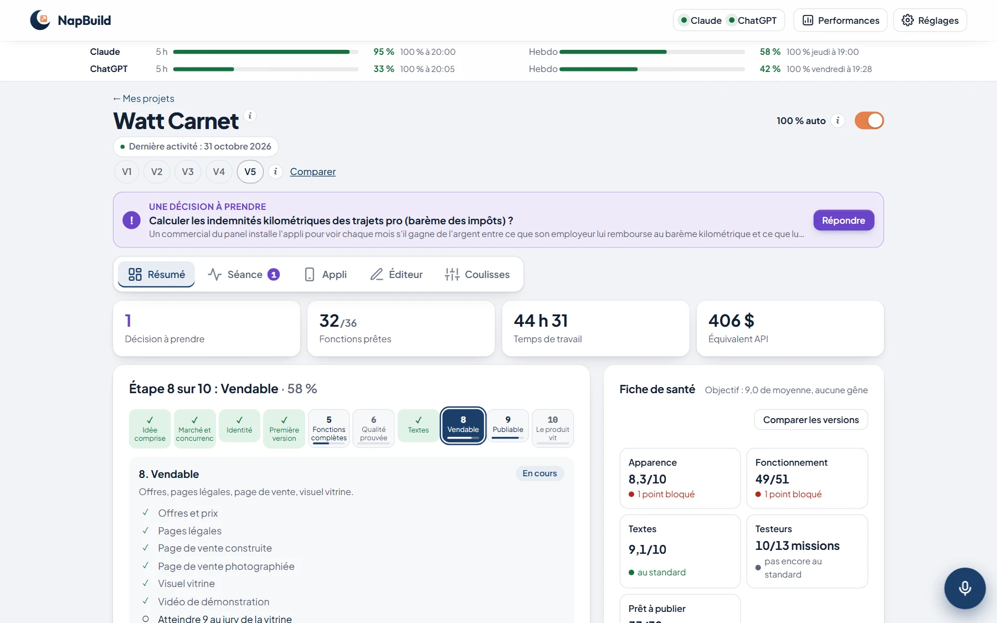
Task: Select step 5 Fonctions complètes
Action: click(x=329, y=429)
